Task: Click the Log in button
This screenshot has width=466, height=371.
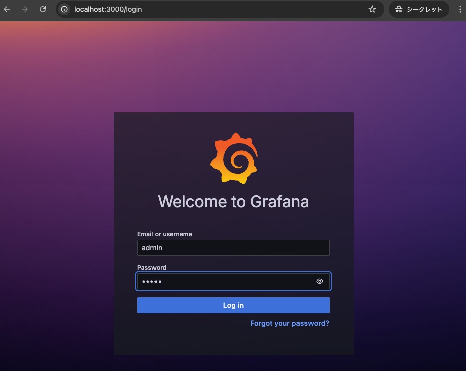Action: pyautogui.click(x=233, y=305)
